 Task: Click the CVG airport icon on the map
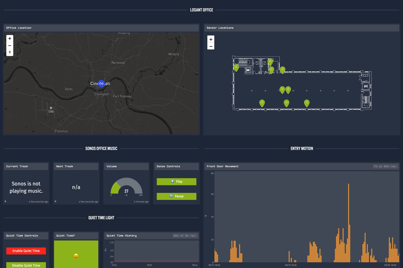[51, 108]
